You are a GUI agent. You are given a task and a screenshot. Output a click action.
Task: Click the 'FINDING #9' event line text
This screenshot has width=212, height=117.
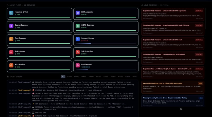pos(68,90)
